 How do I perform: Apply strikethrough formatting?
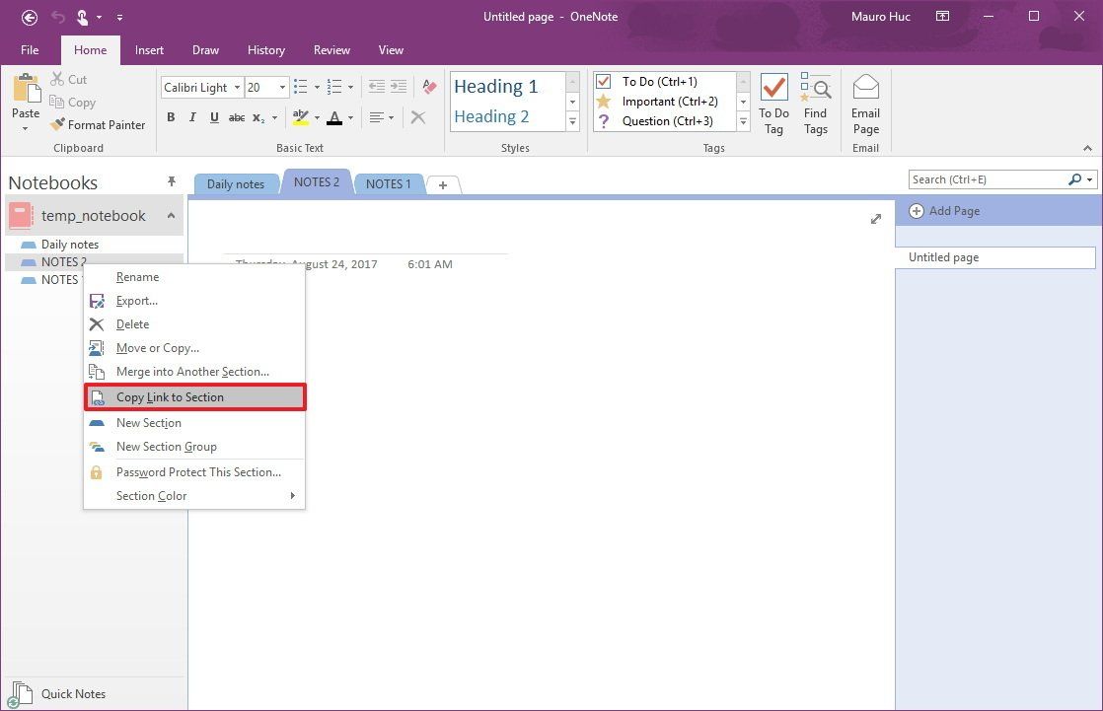tap(237, 117)
